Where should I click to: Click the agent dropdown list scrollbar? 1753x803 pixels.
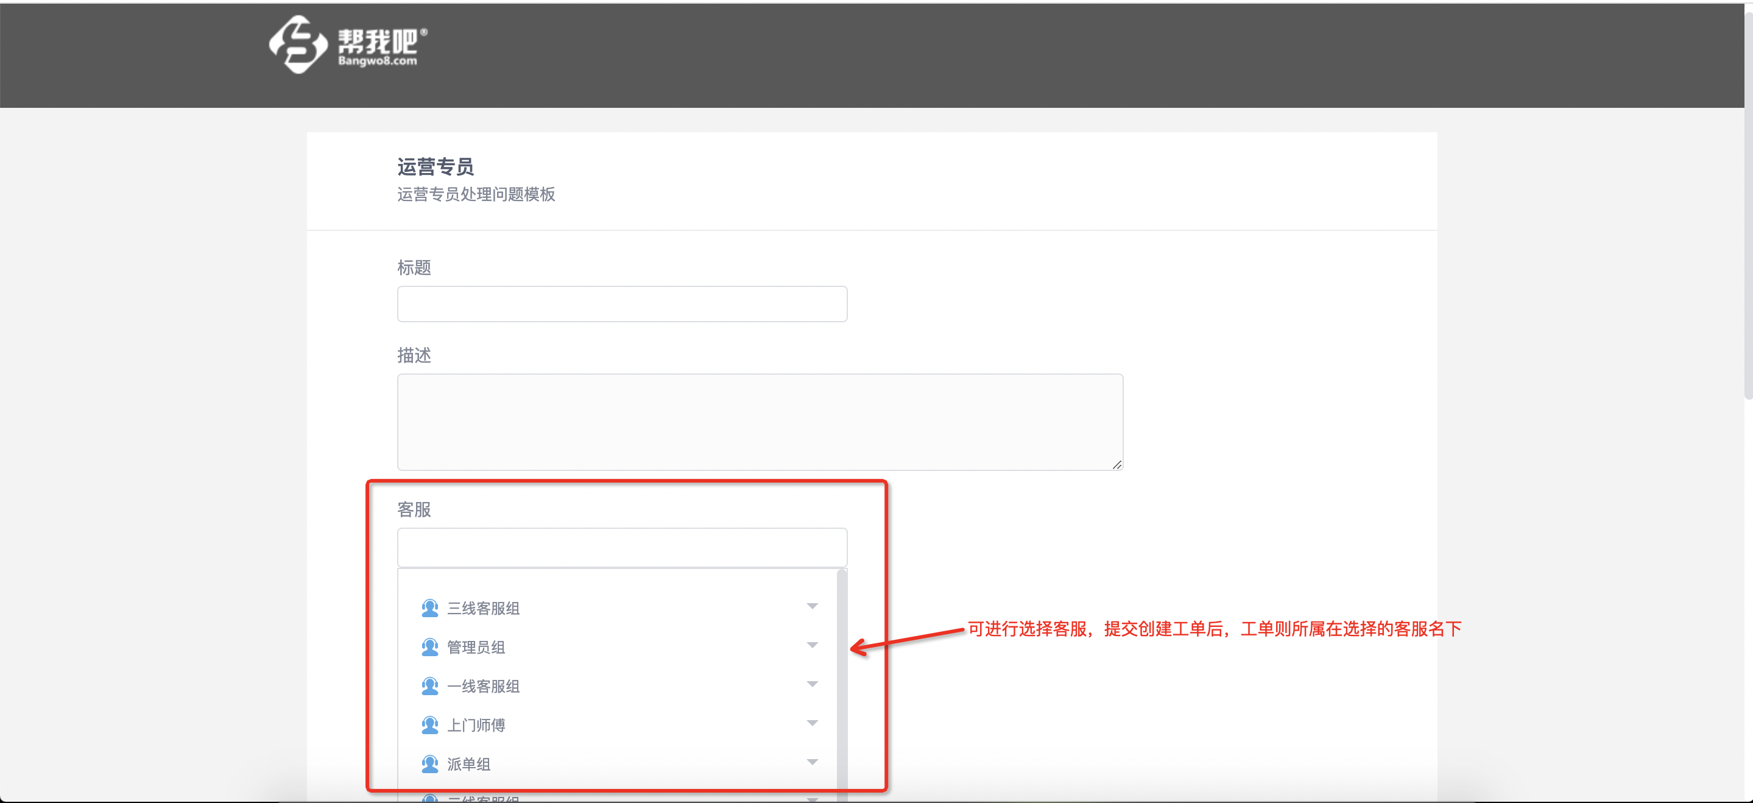tap(842, 684)
